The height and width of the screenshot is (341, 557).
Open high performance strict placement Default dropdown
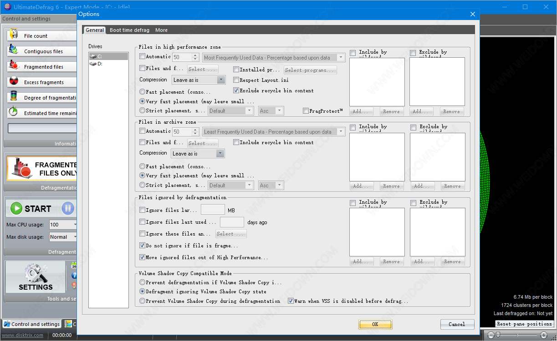point(231,111)
